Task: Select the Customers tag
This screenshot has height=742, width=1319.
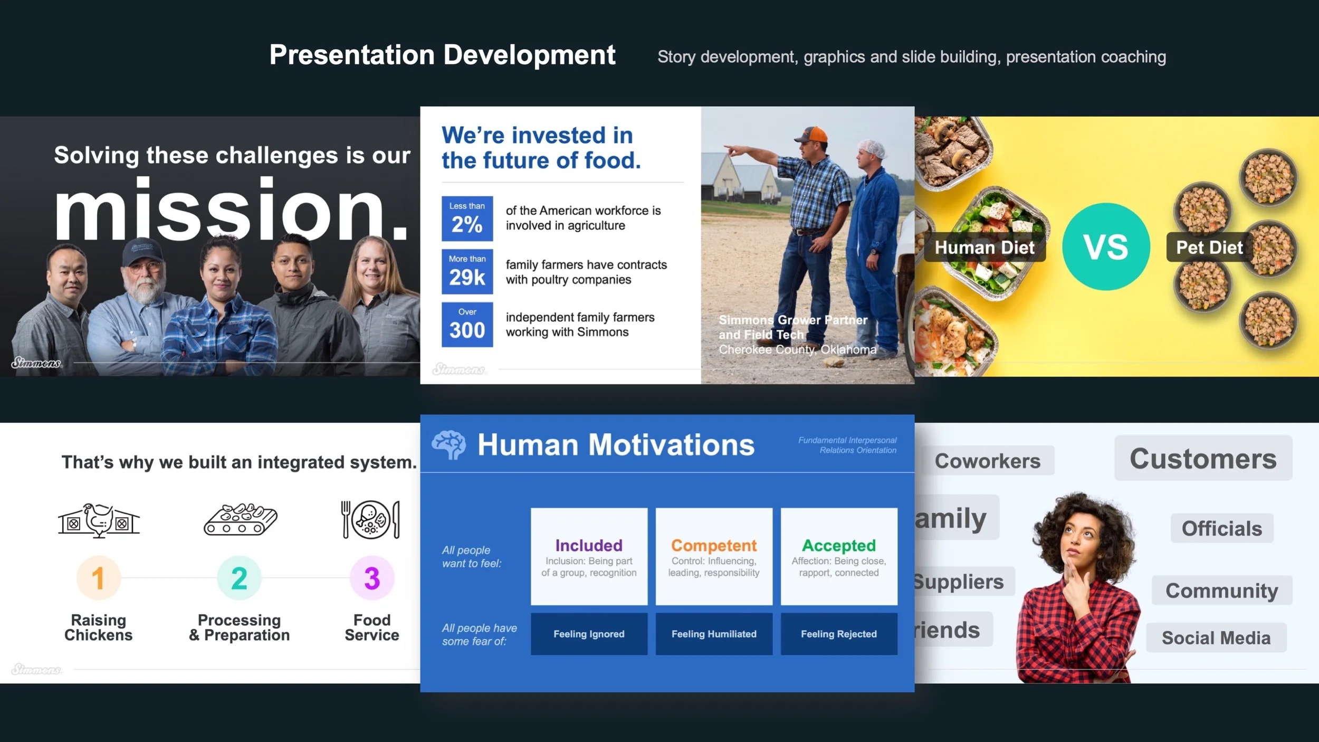Action: click(1203, 458)
